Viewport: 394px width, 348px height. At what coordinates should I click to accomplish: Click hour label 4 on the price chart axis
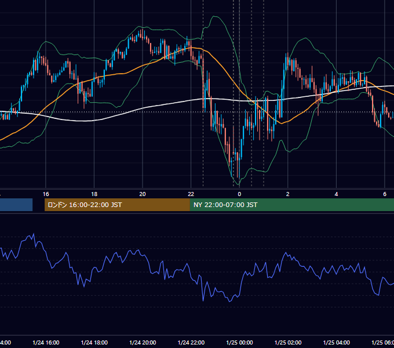336,194
